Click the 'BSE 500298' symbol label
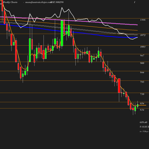Image resolution: width=149 pixels, height=149 pixels. [57, 2]
